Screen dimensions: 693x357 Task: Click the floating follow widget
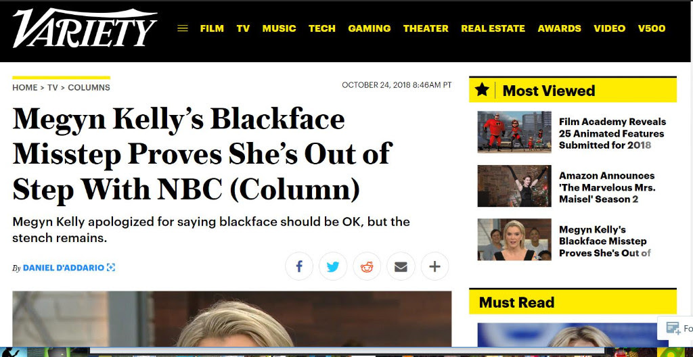675,329
